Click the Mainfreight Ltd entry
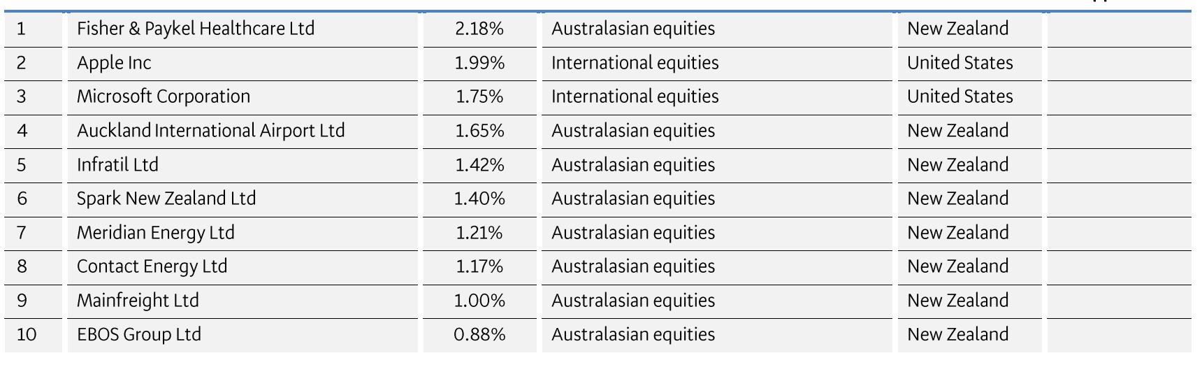 click(138, 301)
